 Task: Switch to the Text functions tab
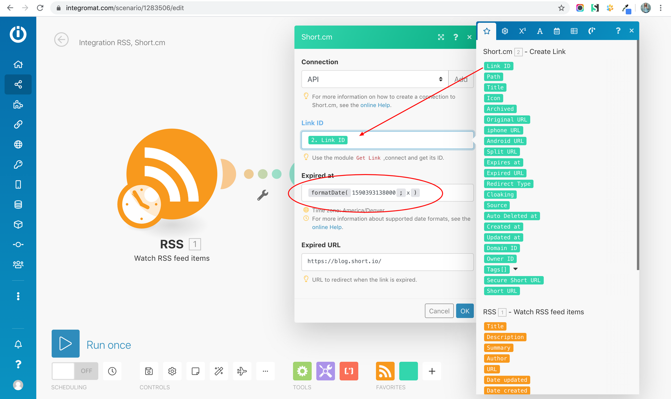click(x=539, y=31)
